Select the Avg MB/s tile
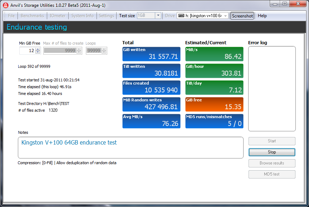 (151, 121)
